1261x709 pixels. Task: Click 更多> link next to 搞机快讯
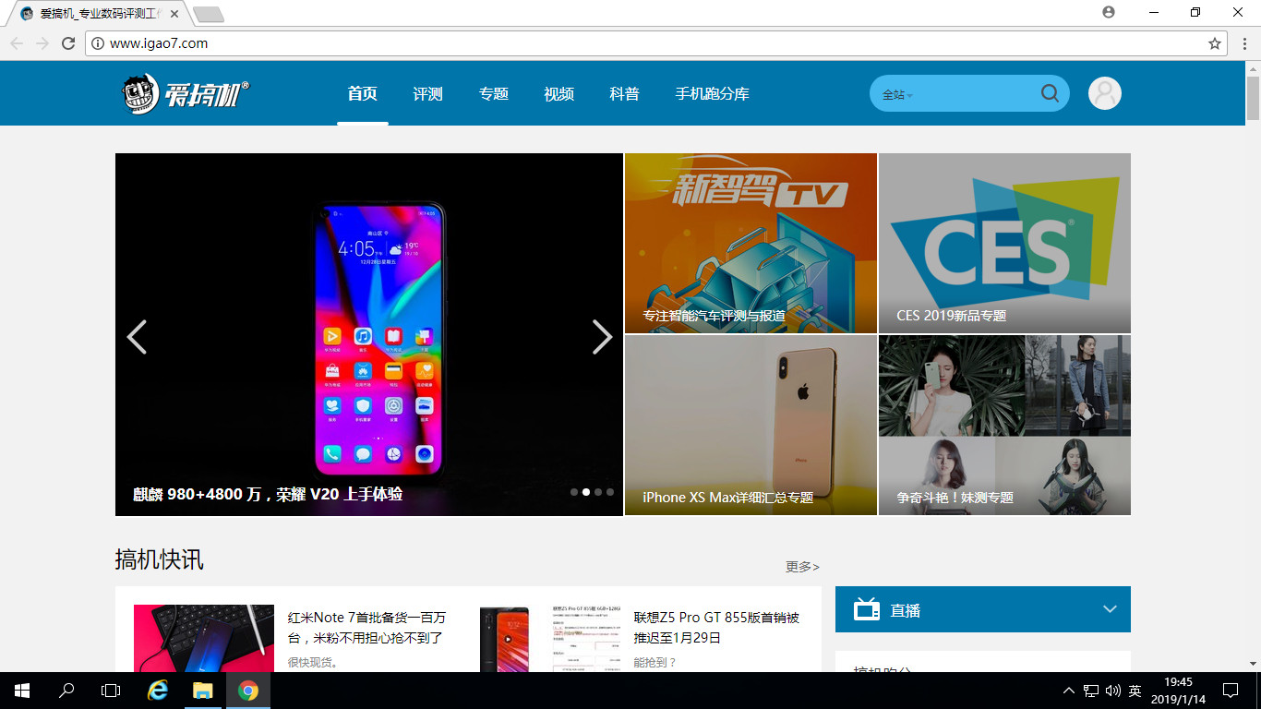coord(802,567)
